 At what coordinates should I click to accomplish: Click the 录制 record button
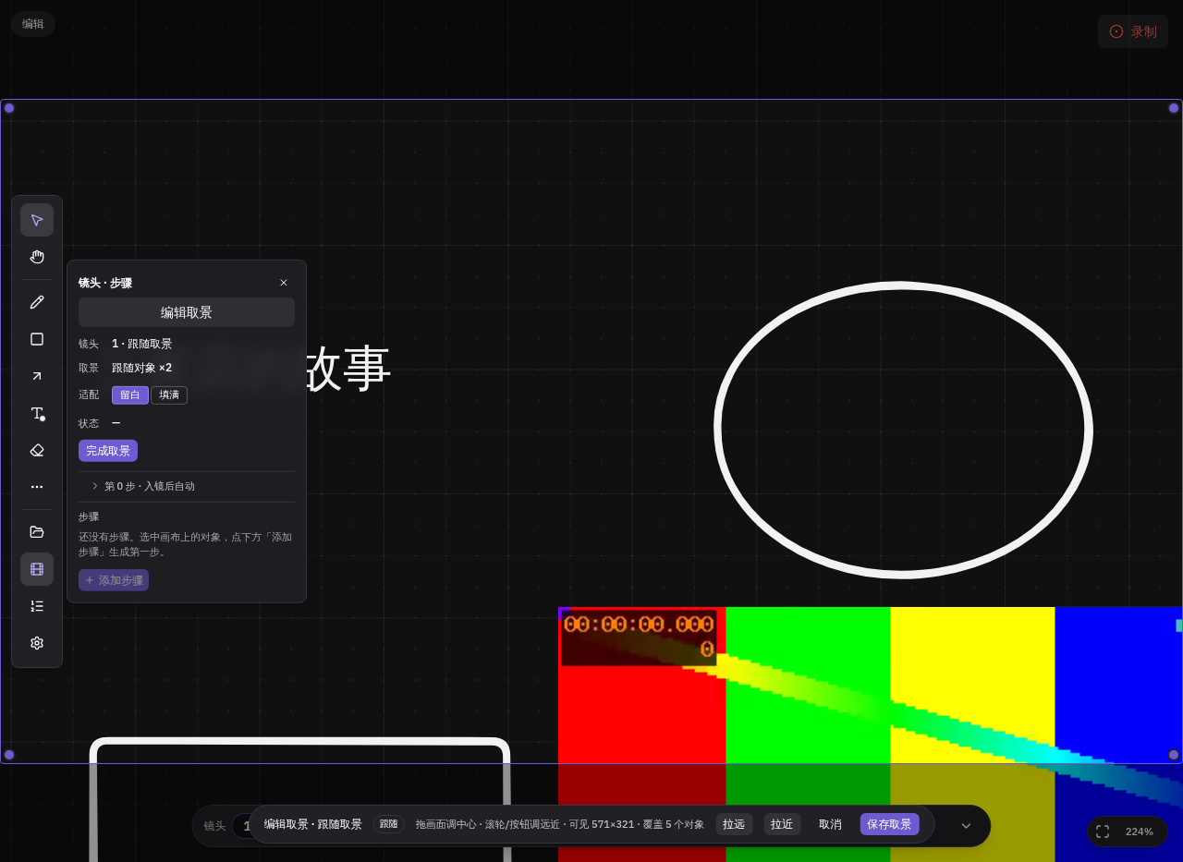tap(1133, 31)
